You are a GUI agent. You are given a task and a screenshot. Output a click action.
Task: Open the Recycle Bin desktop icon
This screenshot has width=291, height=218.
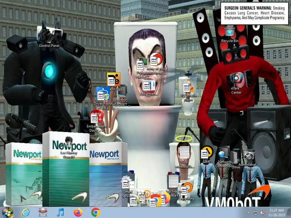coord(230,34)
